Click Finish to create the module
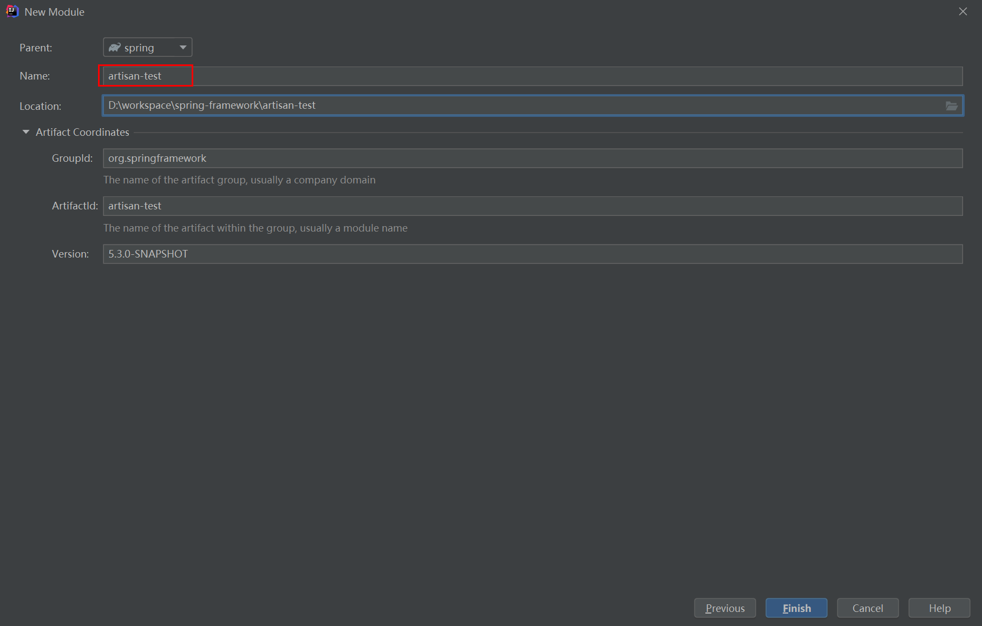This screenshot has height=626, width=982. (796, 608)
